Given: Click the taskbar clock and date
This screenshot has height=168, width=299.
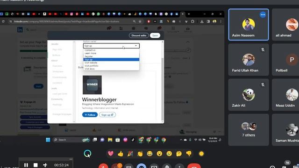Looking at the screenshot, I should [x=213, y=140].
